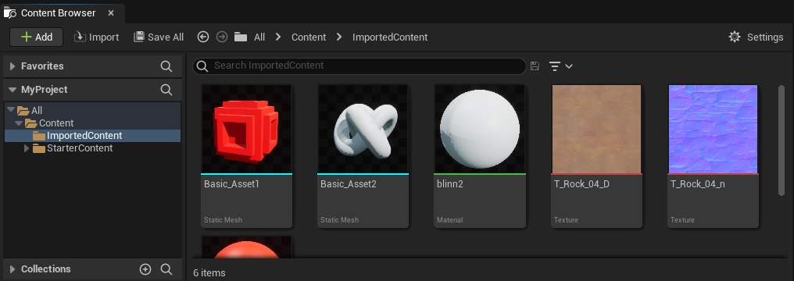Open the chevron after the Content breadcrumb
The height and width of the screenshot is (281, 794).
click(339, 37)
